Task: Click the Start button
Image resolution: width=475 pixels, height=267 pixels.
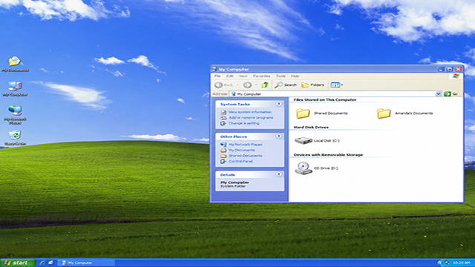Action: 18,263
